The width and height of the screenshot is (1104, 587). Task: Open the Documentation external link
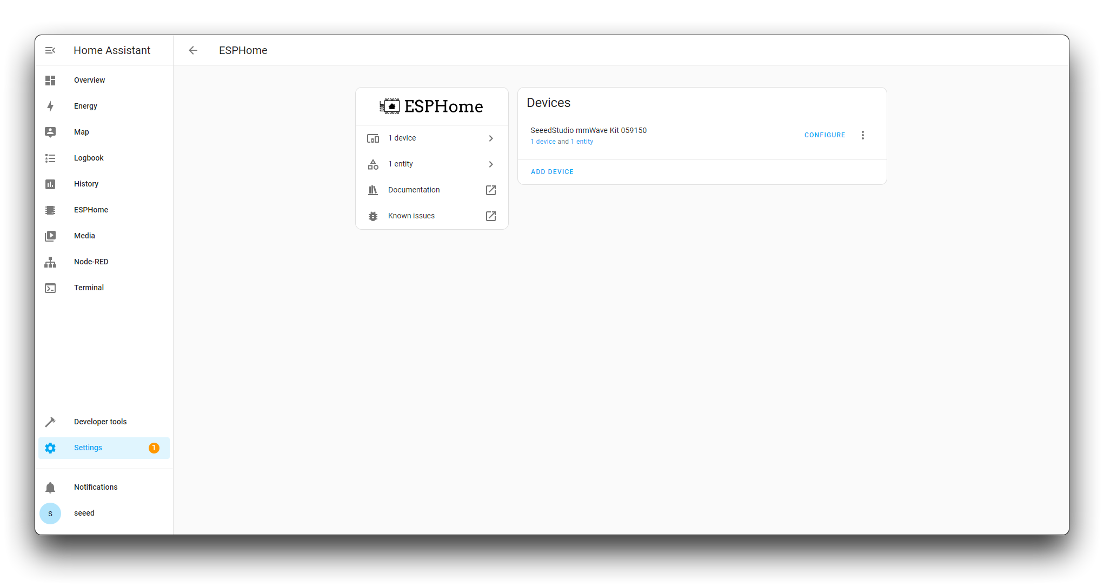tap(491, 190)
